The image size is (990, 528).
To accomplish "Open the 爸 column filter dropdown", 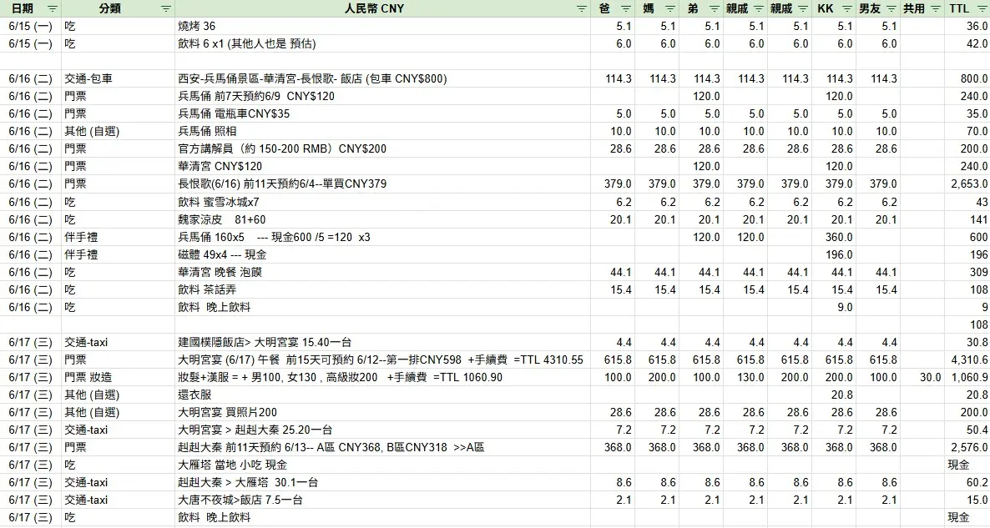I will [626, 9].
